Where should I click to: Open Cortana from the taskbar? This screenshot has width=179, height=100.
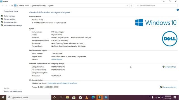(x=55, y=97)
